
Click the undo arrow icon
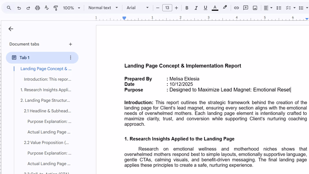[19, 8]
